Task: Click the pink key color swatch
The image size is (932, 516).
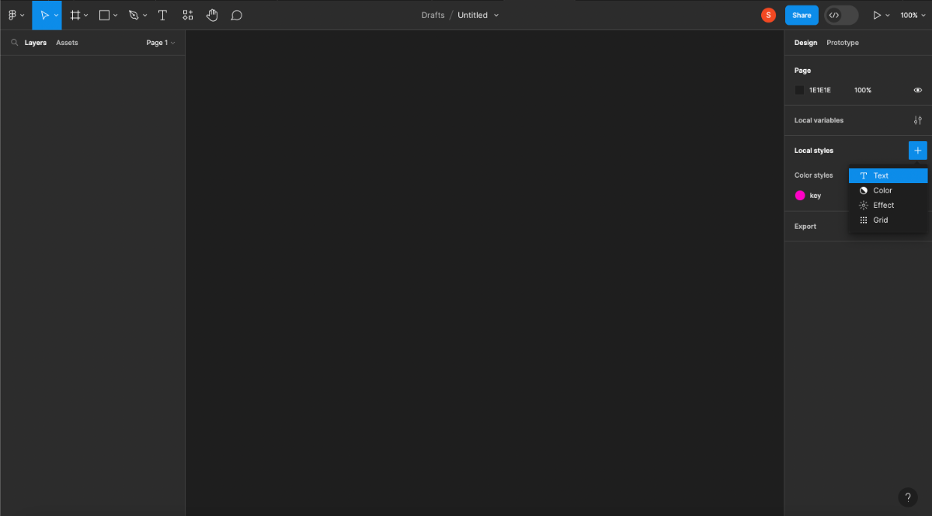Action: [x=800, y=196]
